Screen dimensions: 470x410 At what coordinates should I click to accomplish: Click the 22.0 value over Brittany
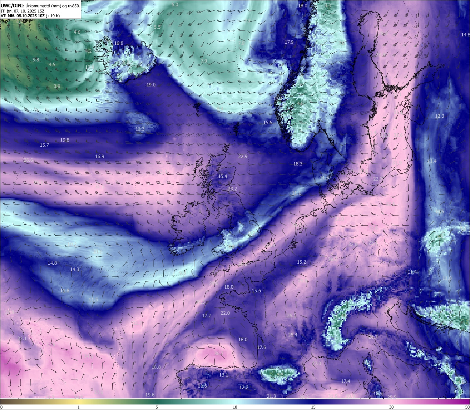[225, 313]
